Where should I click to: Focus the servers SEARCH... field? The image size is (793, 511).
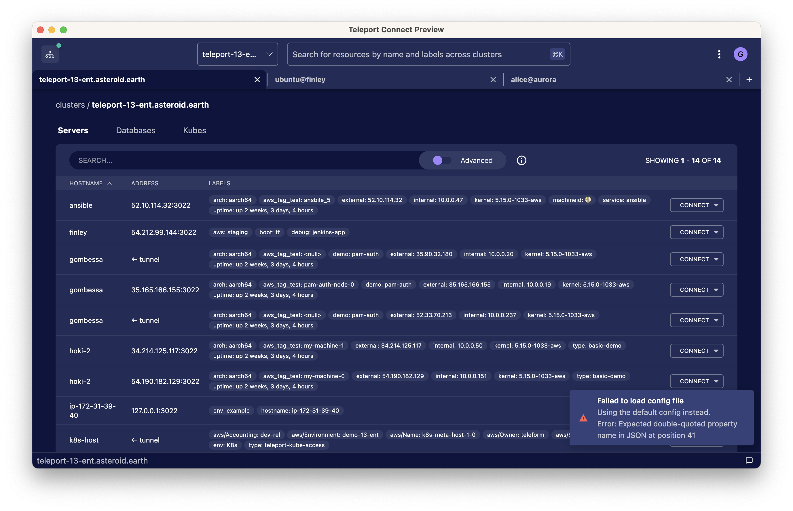click(244, 161)
